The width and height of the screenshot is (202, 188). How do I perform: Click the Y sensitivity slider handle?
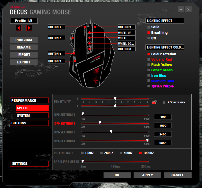pyautogui.click(x=115, y=106)
